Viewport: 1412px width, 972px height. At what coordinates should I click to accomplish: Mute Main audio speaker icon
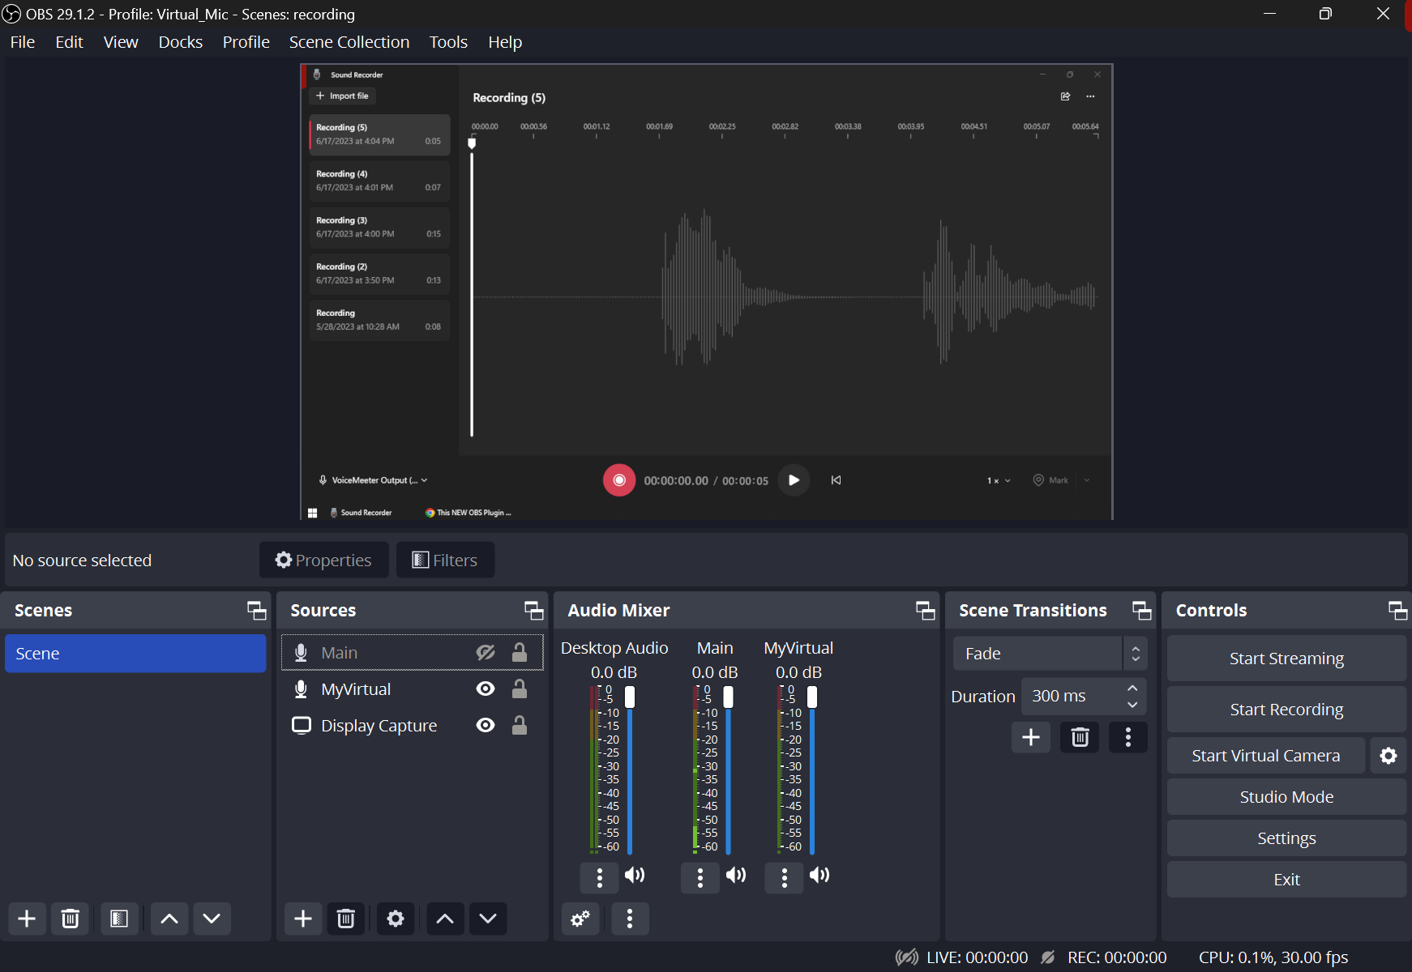[736, 875]
